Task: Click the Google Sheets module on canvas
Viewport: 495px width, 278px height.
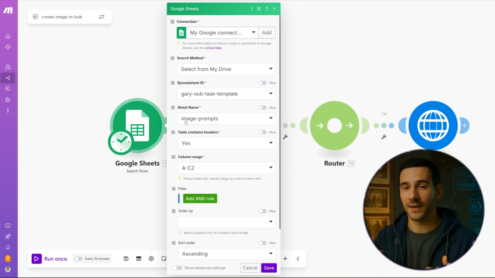Action: point(137,125)
